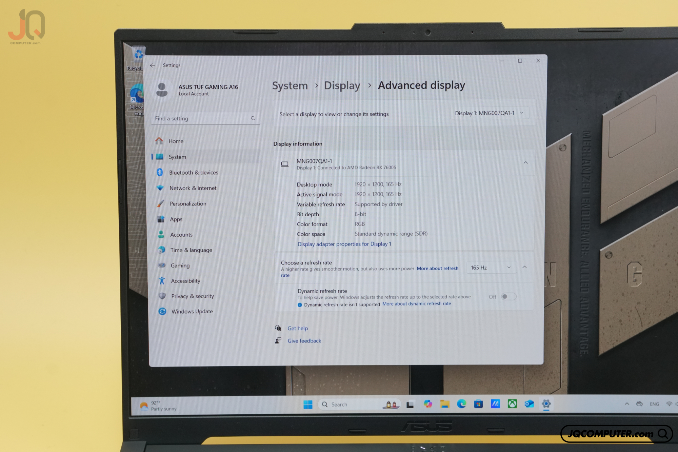Click the RGB Color format value
The height and width of the screenshot is (452, 678).
360,224
